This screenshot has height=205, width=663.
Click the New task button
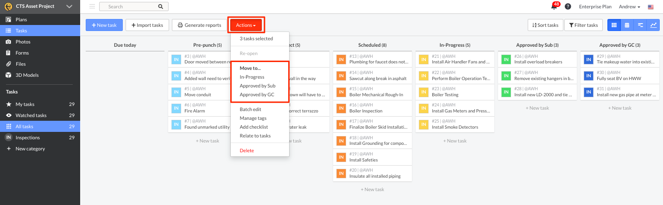[x=104, y=25]
